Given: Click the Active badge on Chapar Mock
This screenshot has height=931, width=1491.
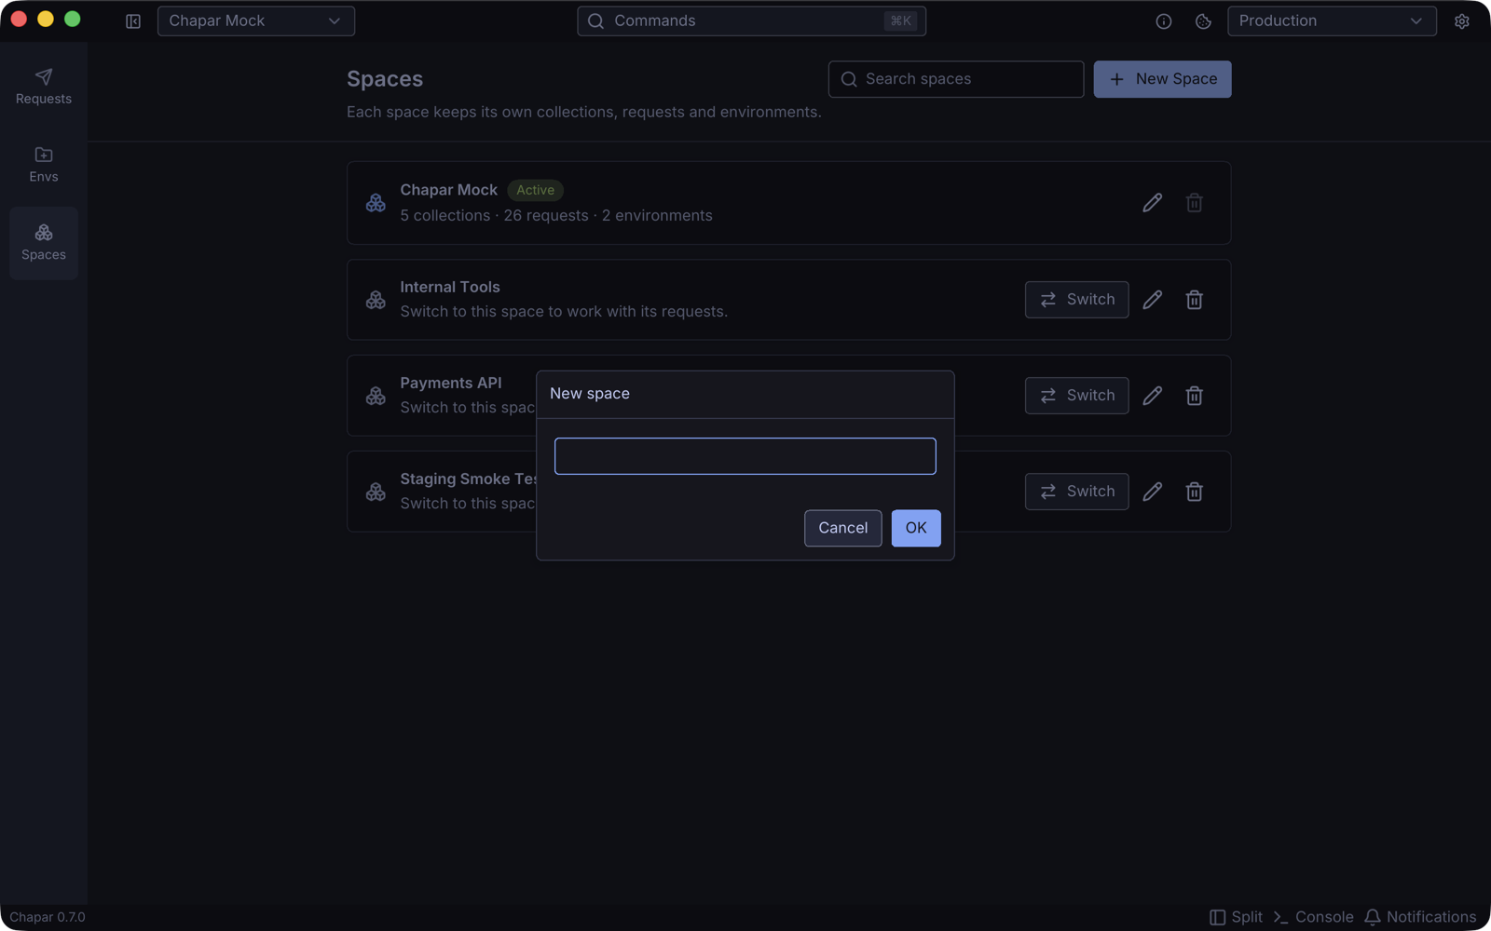Looking at the screenshot, I should [x=535, y=190].
